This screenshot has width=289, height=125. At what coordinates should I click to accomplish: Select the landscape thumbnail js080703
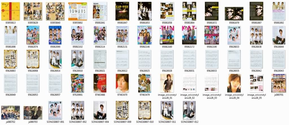(33, 113)
